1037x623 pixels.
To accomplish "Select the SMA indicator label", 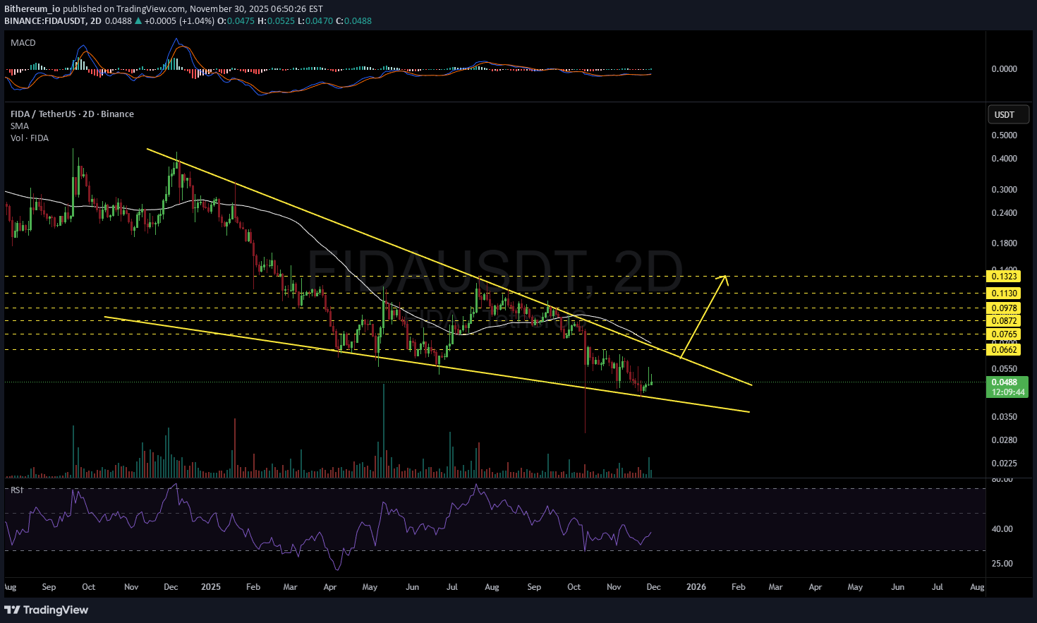I will 20,126.
